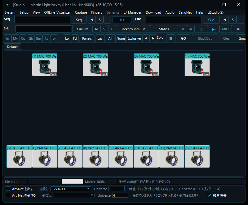Click the next fixture right-arrow button
The image size is (248, 205).
coord(153,38)
